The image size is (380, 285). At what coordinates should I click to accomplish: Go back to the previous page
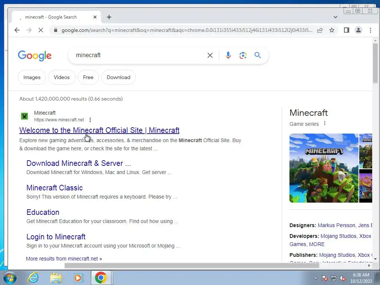point(17,30)
